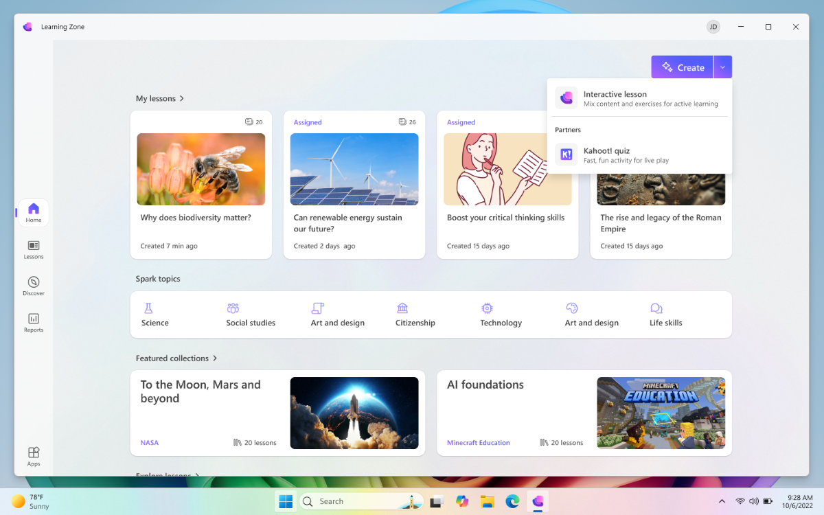Click 'Created 2 days ago' text
This screenshot has height=515, width=824.
[x=325, y=246]
